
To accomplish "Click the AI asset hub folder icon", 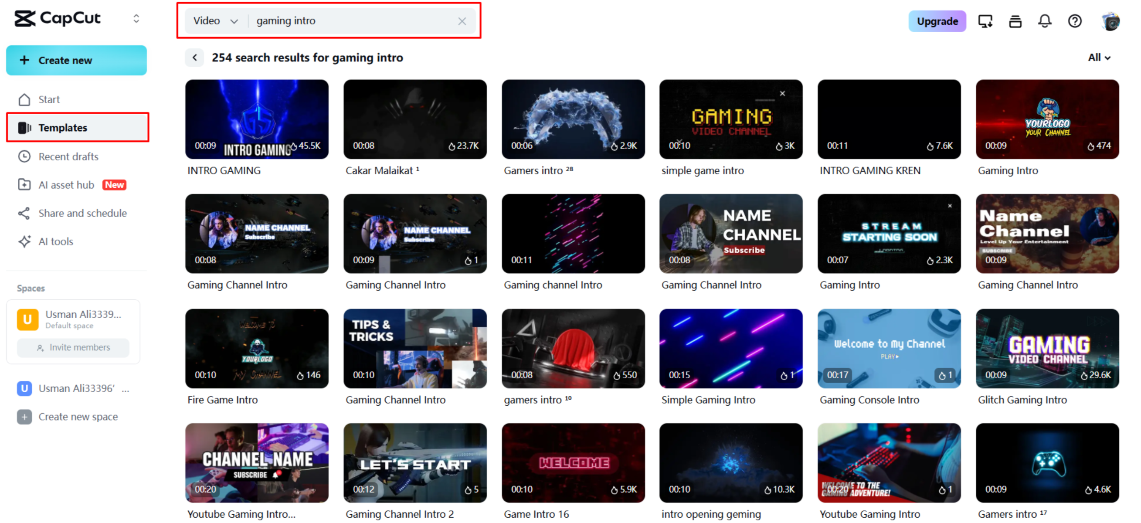I will (25, 185).
